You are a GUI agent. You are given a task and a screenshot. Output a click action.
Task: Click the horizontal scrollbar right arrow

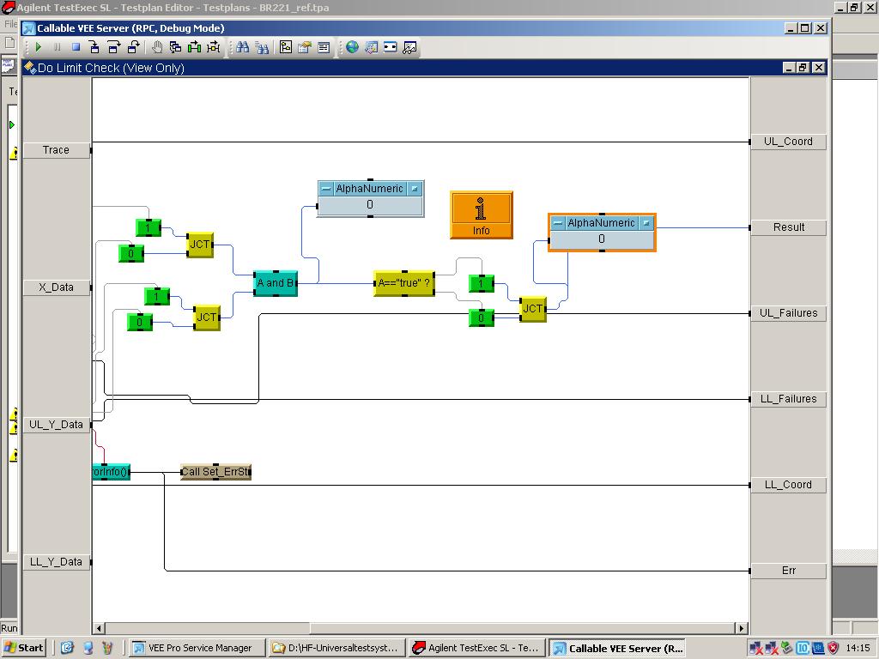click(742, 628)
